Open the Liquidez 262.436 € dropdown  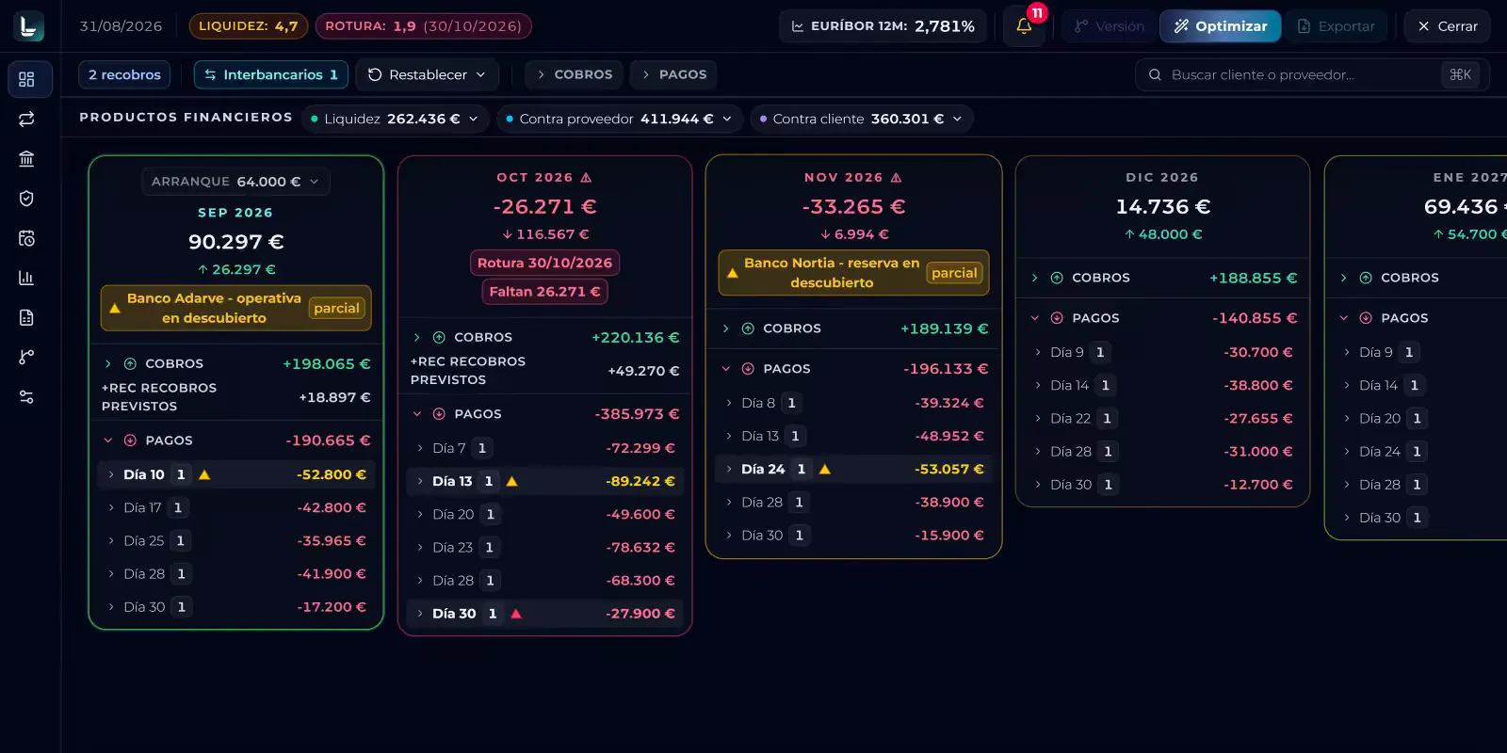point(395,119)
